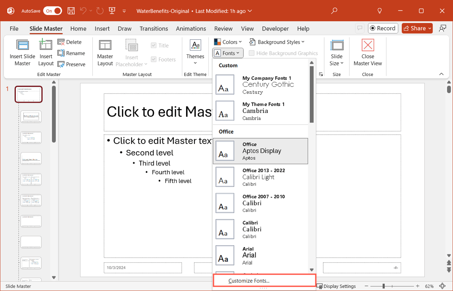Click the collaboration person icon

442,28
